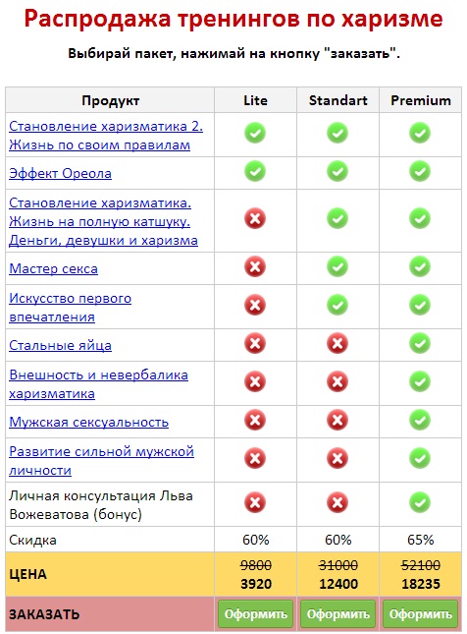Click the red cross for Стальные яйца under Standart
467x634 pixels.
pos(337,343)
